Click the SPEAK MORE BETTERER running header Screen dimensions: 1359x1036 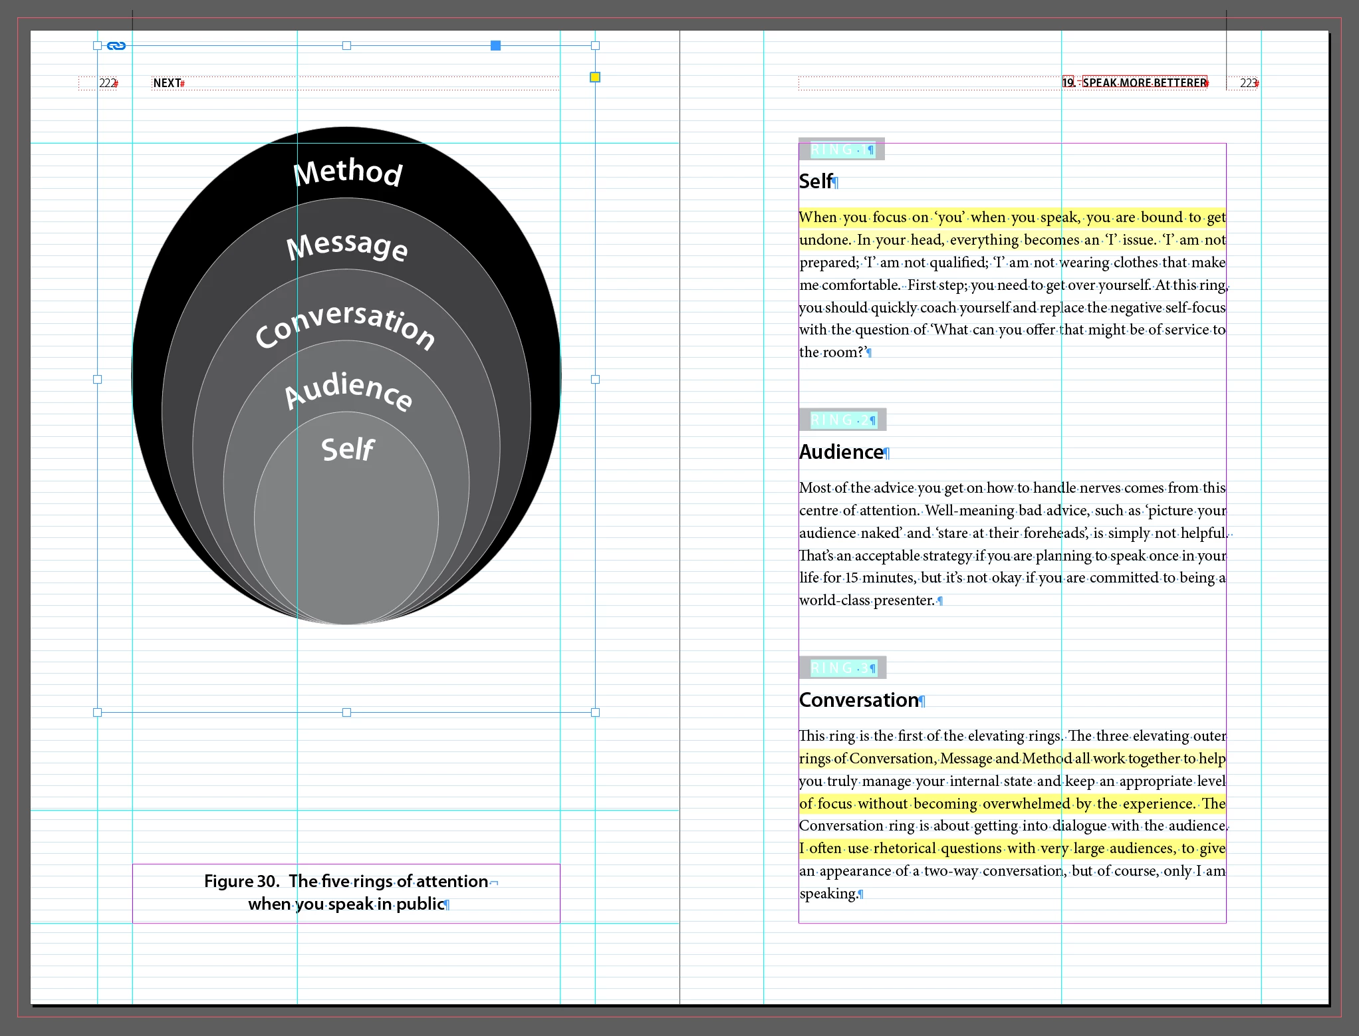point(1144,82)
